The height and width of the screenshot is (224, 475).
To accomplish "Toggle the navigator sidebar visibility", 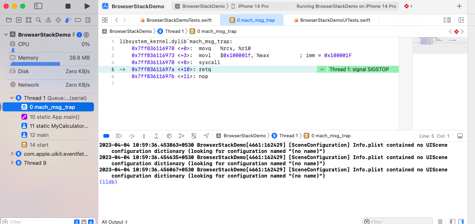I will 38,6.
